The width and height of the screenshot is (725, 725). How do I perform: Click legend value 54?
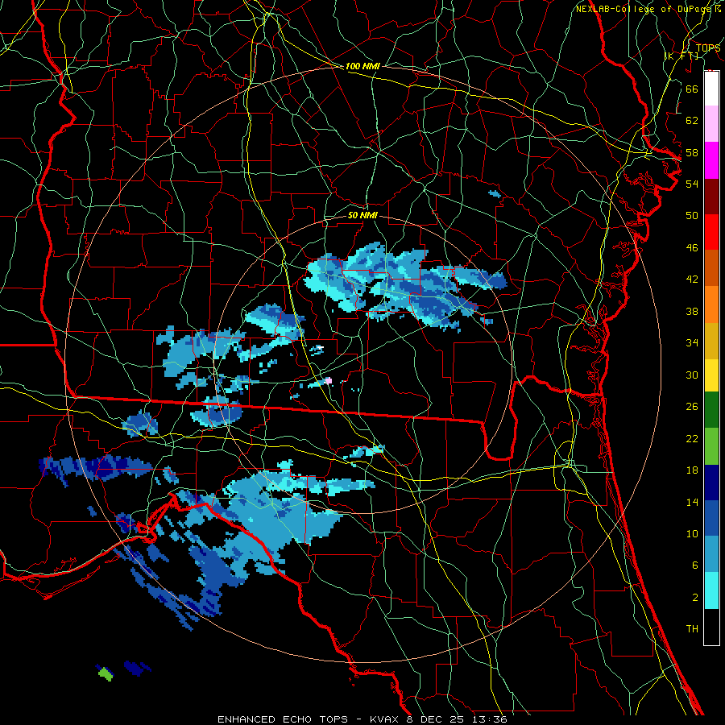click(x=692, y=184)
